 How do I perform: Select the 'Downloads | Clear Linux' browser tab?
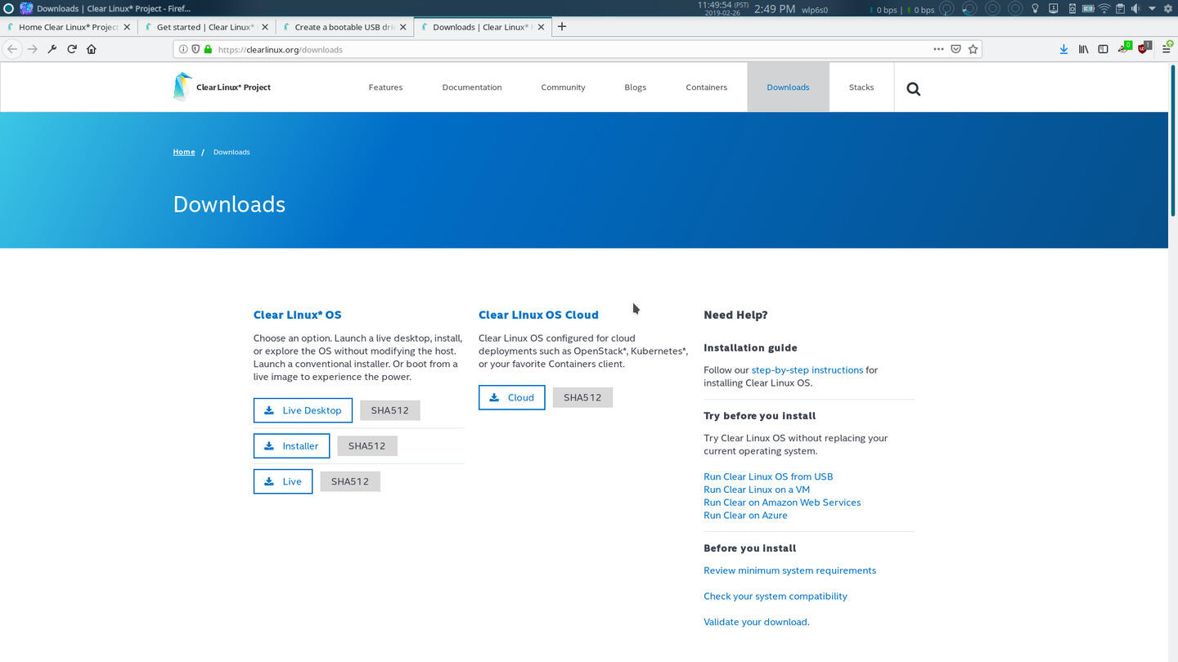pyautogui.click(x=481, y=27)
